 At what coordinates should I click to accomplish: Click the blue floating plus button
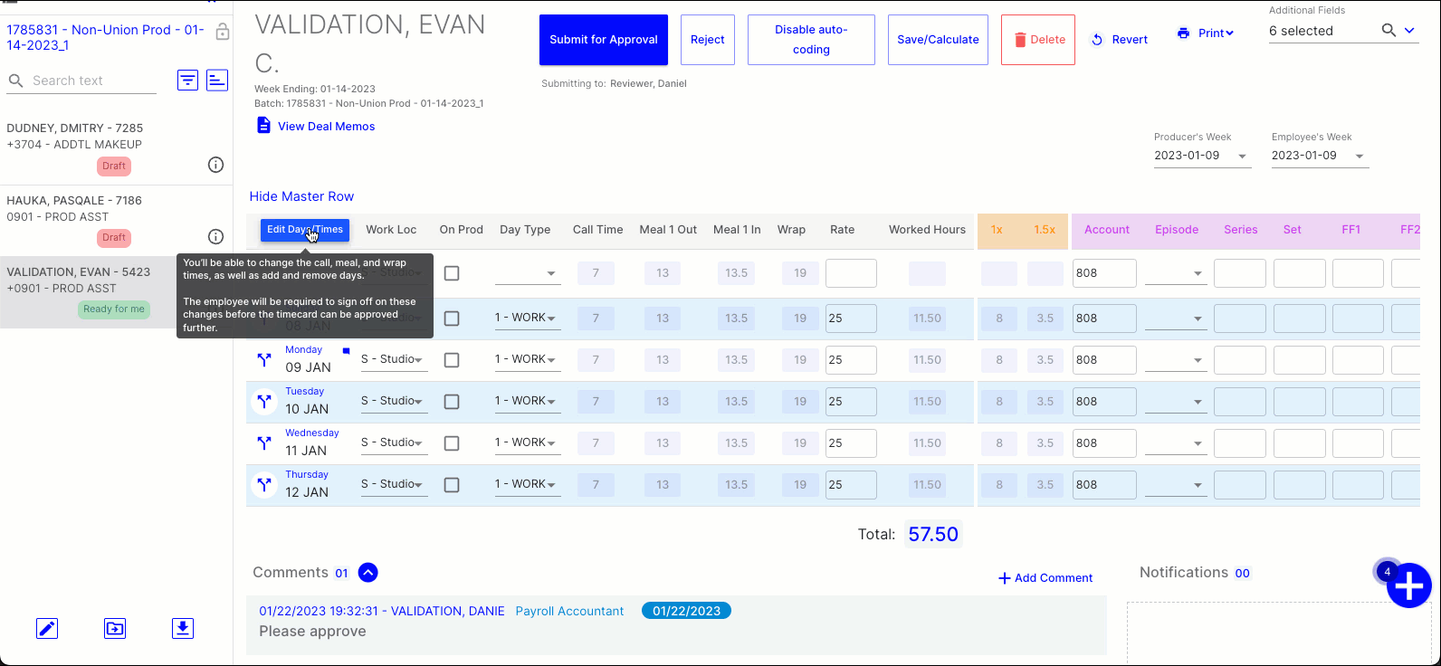pos(1408,585)
